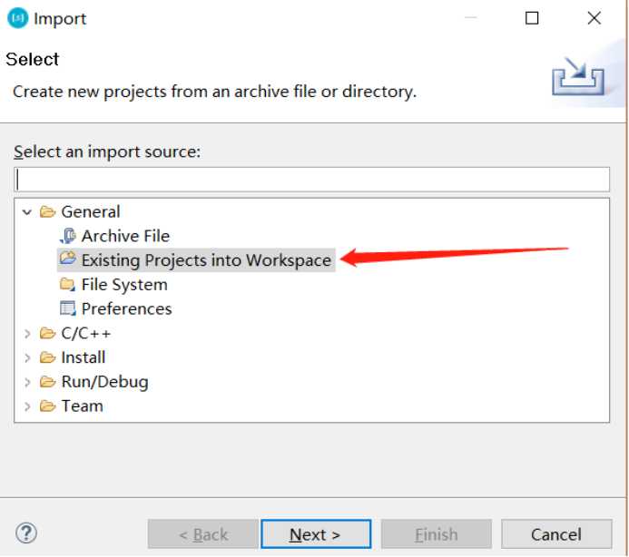Click the General folder icon
629x557 pixels.
coord(47,211)
